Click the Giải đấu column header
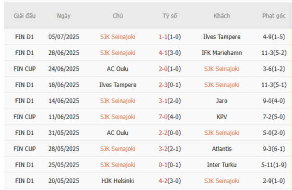 (25, 16)
